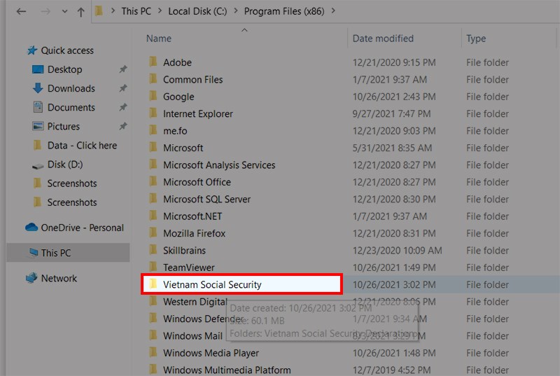Select the Microsoft Office folder icon
Image resolution: width=560 pixels, height=376 pixels.
coord(153,181)
